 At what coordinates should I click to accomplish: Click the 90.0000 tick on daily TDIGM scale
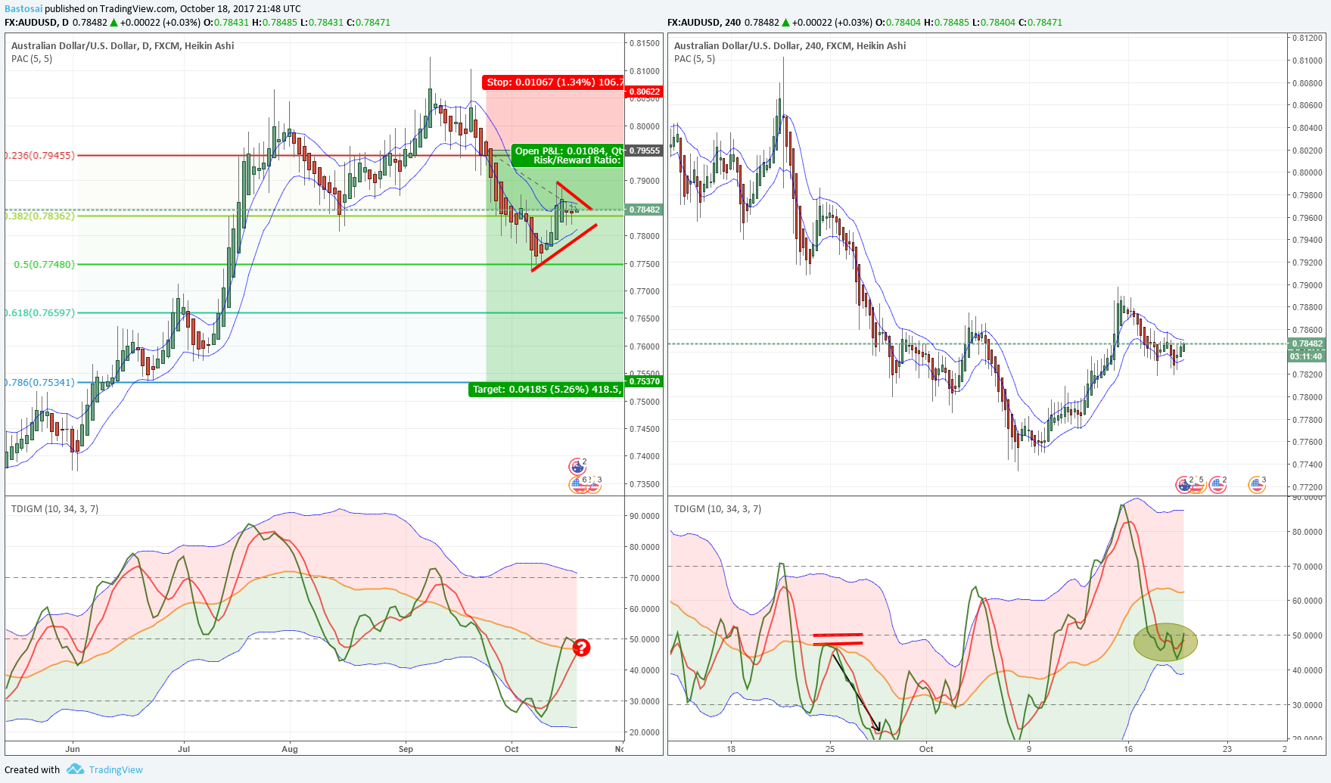tap(645, 516)
